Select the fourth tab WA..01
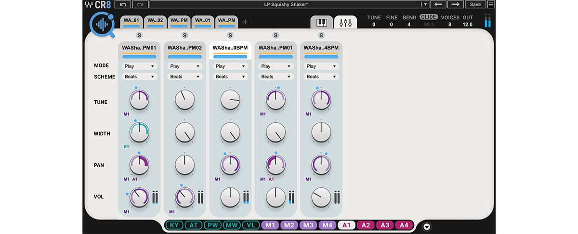Image resolution: width=578 pixels, height=234 pixels. [202, 22]
